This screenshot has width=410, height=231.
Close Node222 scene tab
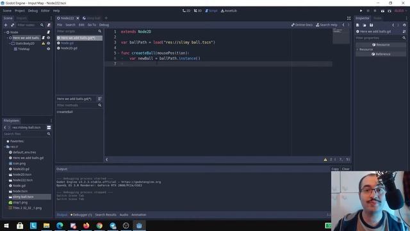tap(78, 18)
